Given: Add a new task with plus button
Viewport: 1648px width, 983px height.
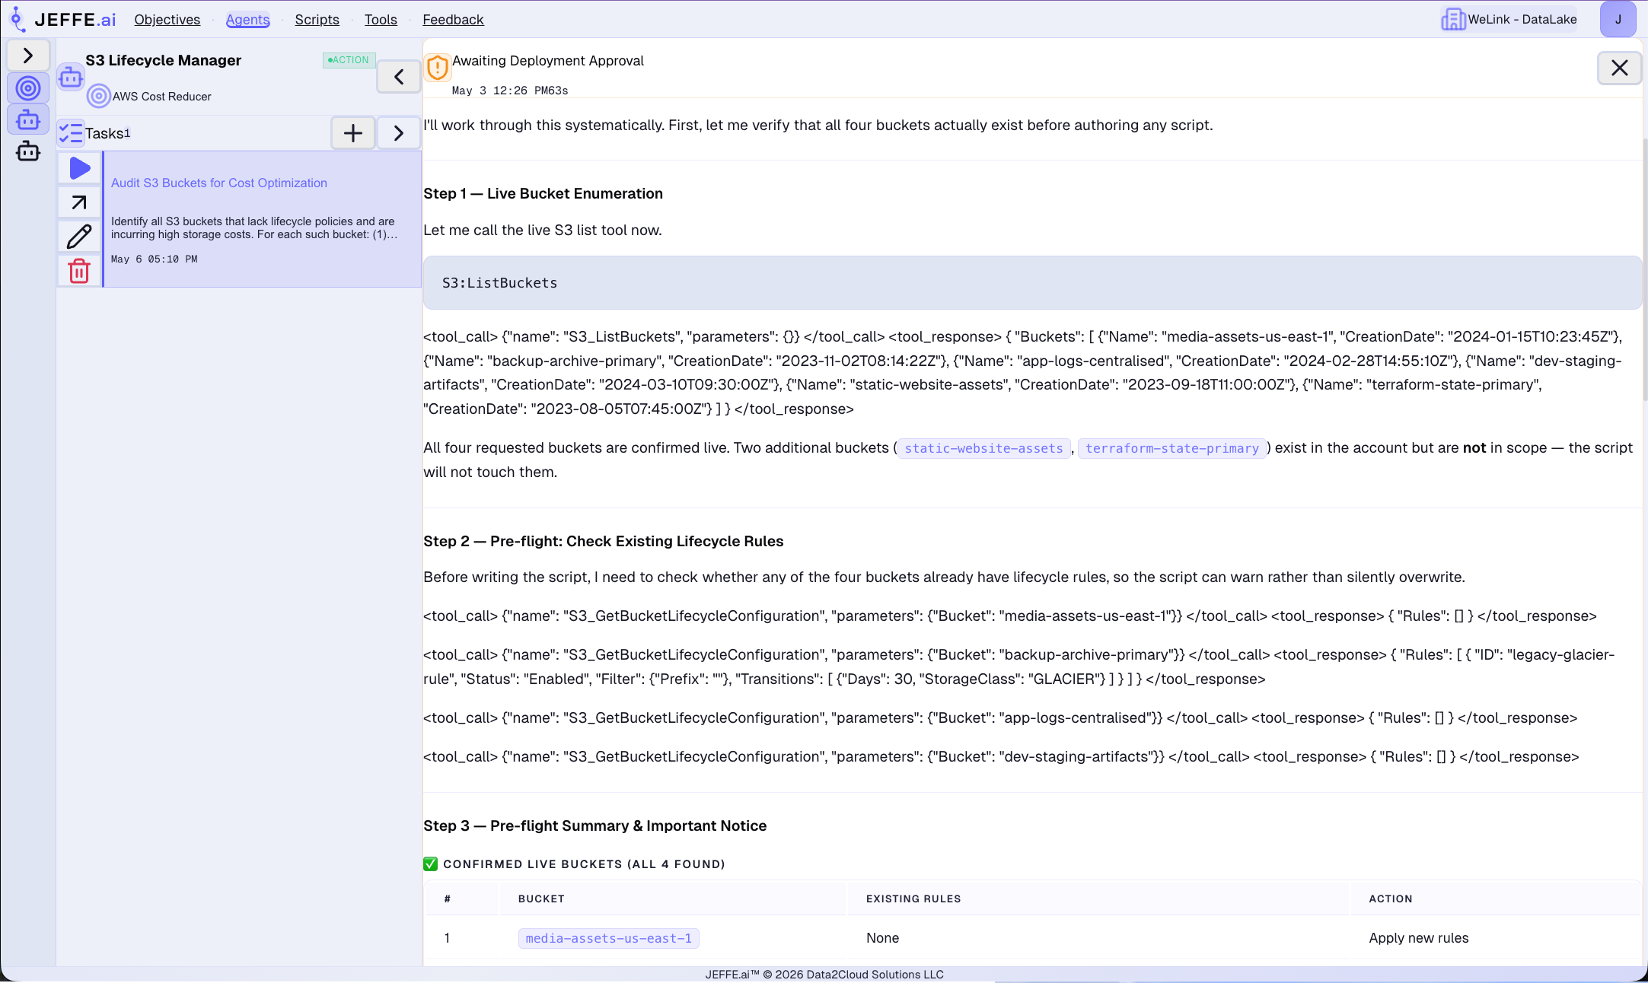Looking at the screenshot, I should tap(353, 133).
